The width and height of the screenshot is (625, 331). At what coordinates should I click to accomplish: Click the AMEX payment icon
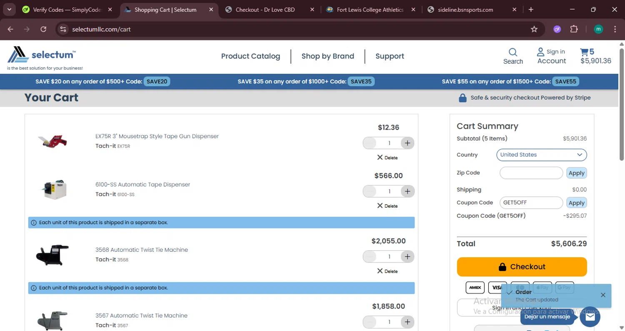475,287
